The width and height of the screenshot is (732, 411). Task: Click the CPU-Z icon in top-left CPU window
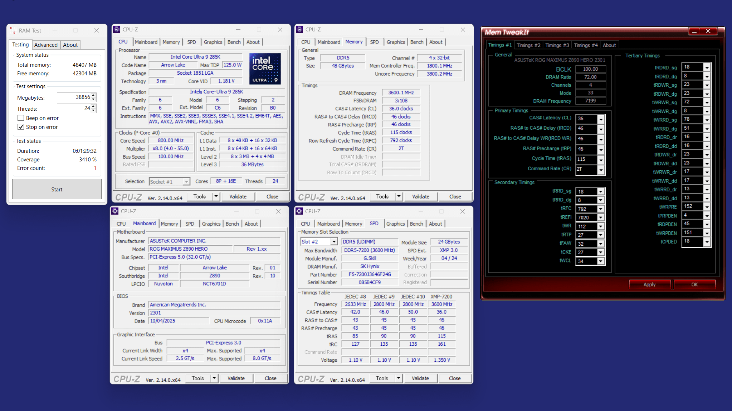pyautogui.click(x=117, y=30)
